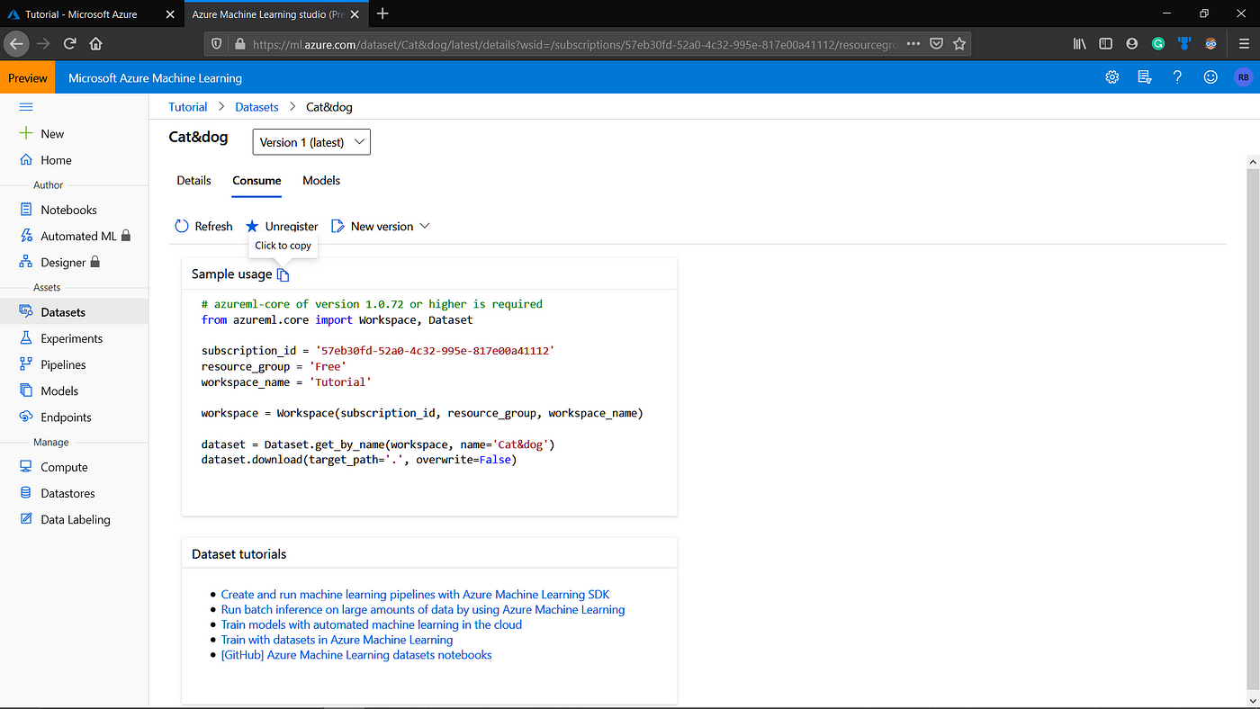1260x709 pixels.
Task: Send feedback via the smiley icon
Action: coord(1210,77)
